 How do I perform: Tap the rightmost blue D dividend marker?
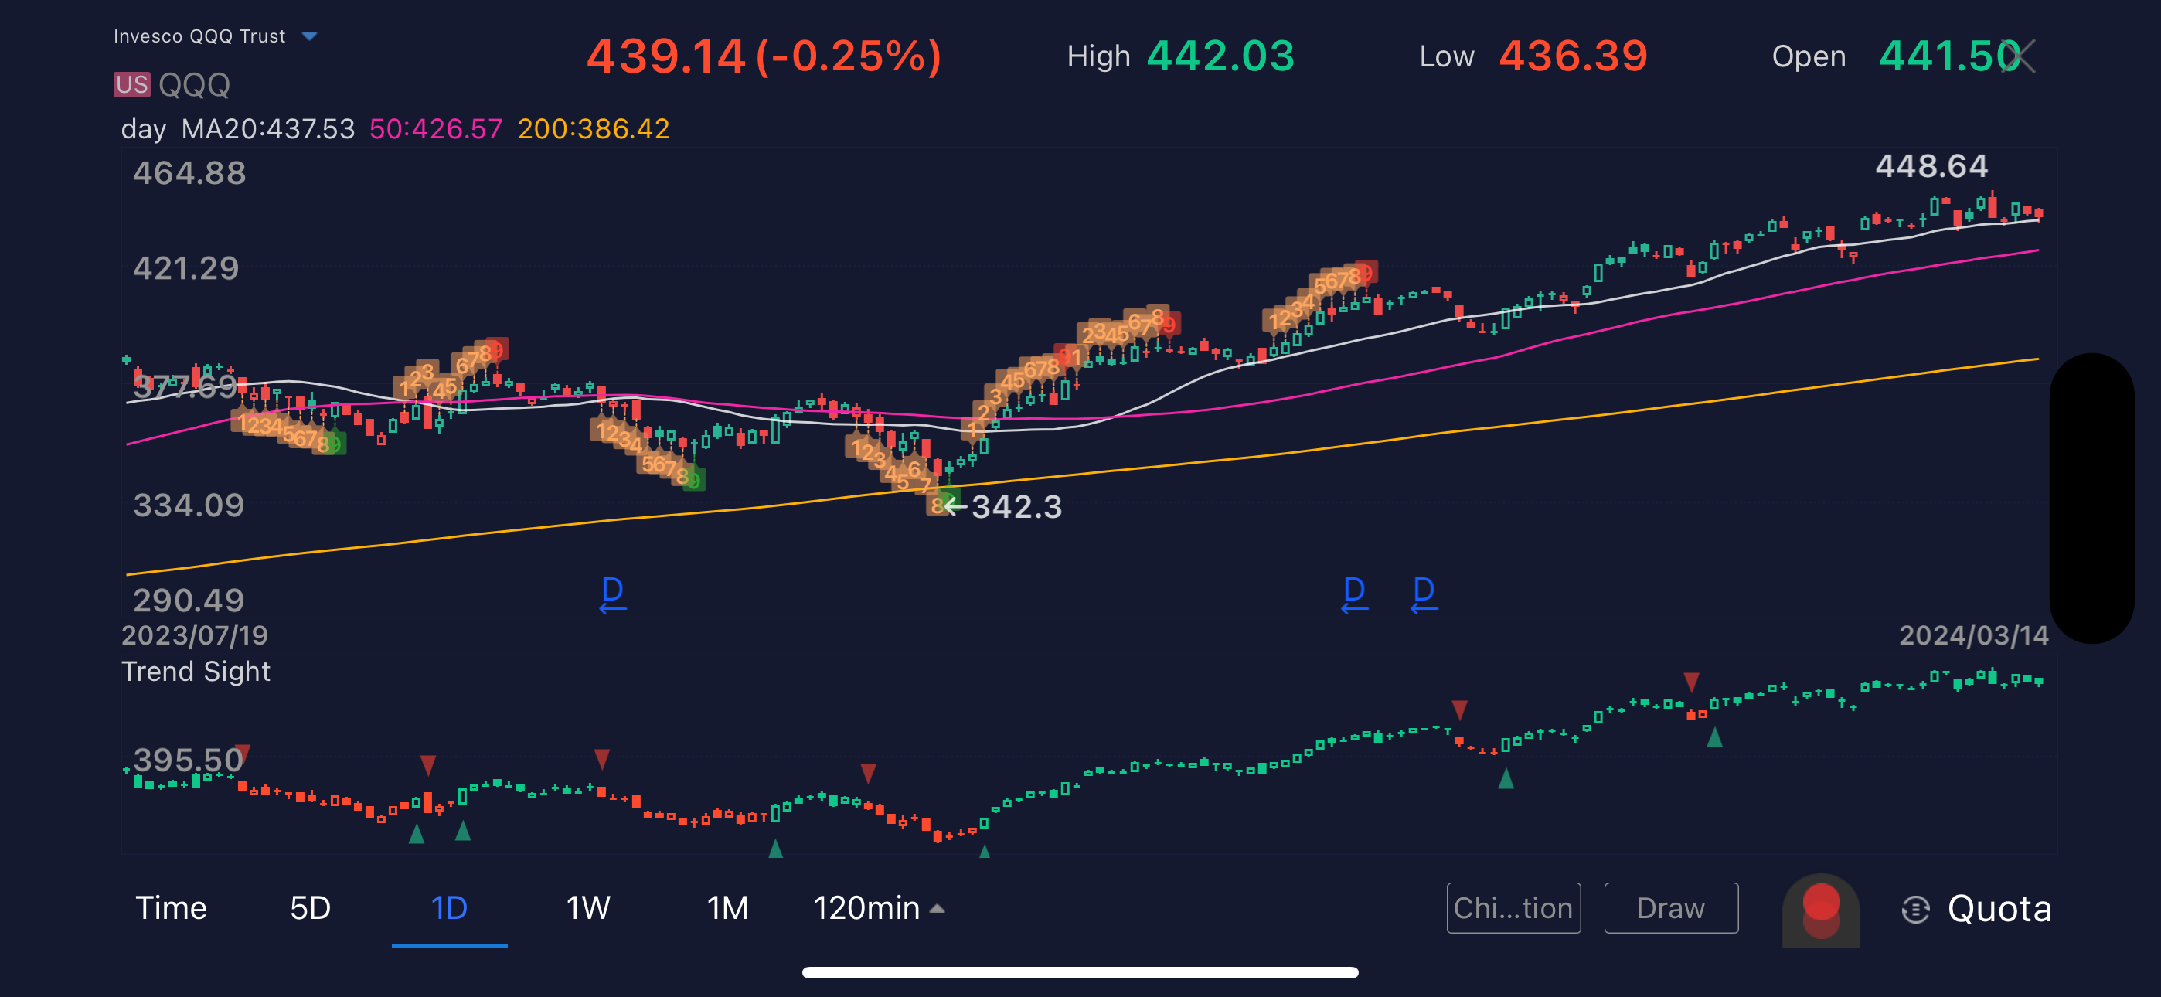[1424, 593]
